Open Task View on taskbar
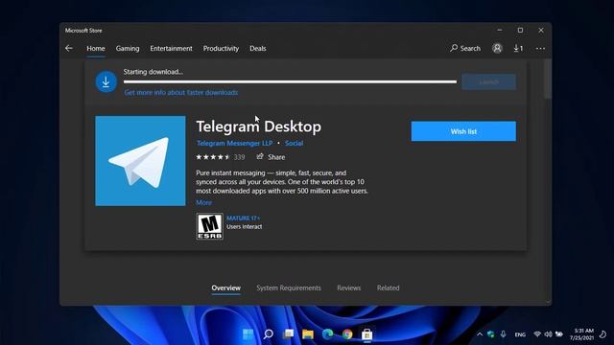This screenshot has height=345, width=614. click(288, 334)
